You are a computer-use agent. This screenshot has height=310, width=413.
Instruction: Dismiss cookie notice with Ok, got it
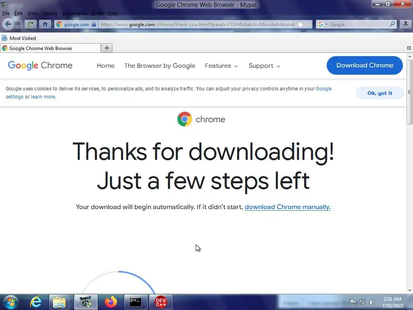380,93
